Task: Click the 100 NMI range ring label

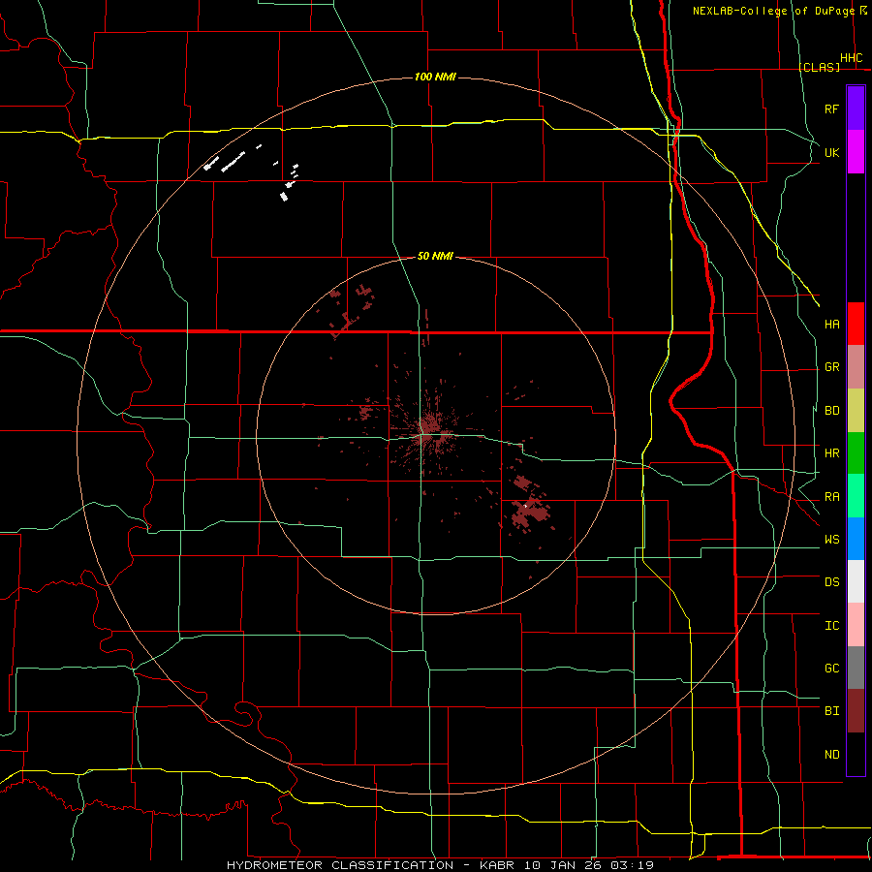Action: (435, 77)
